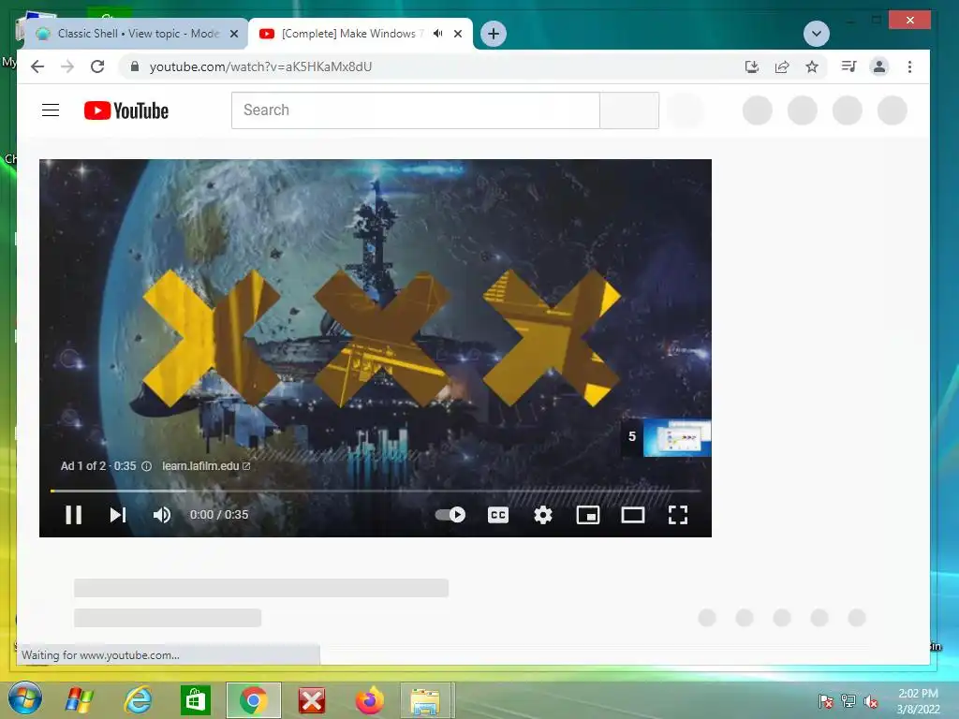Screen dimensions: 959x719
Task: Go back to previous page
Action: click(37, 66)
